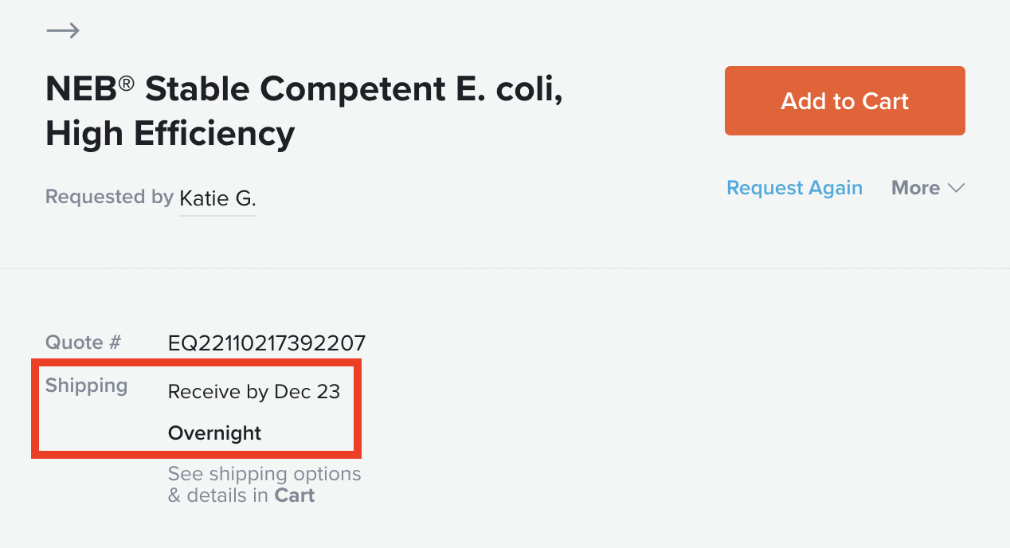This screenshot has width=1010, height=548.
Task: Open the Cart link in shipping details
Action: pos(295,495)
